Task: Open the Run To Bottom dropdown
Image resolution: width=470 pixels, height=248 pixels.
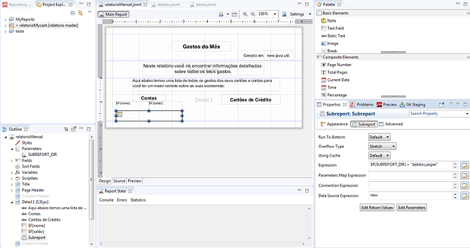Action: 379,137
